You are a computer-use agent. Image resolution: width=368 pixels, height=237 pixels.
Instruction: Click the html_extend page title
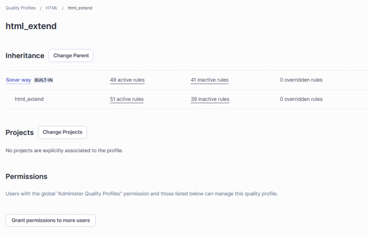point(31,26)
